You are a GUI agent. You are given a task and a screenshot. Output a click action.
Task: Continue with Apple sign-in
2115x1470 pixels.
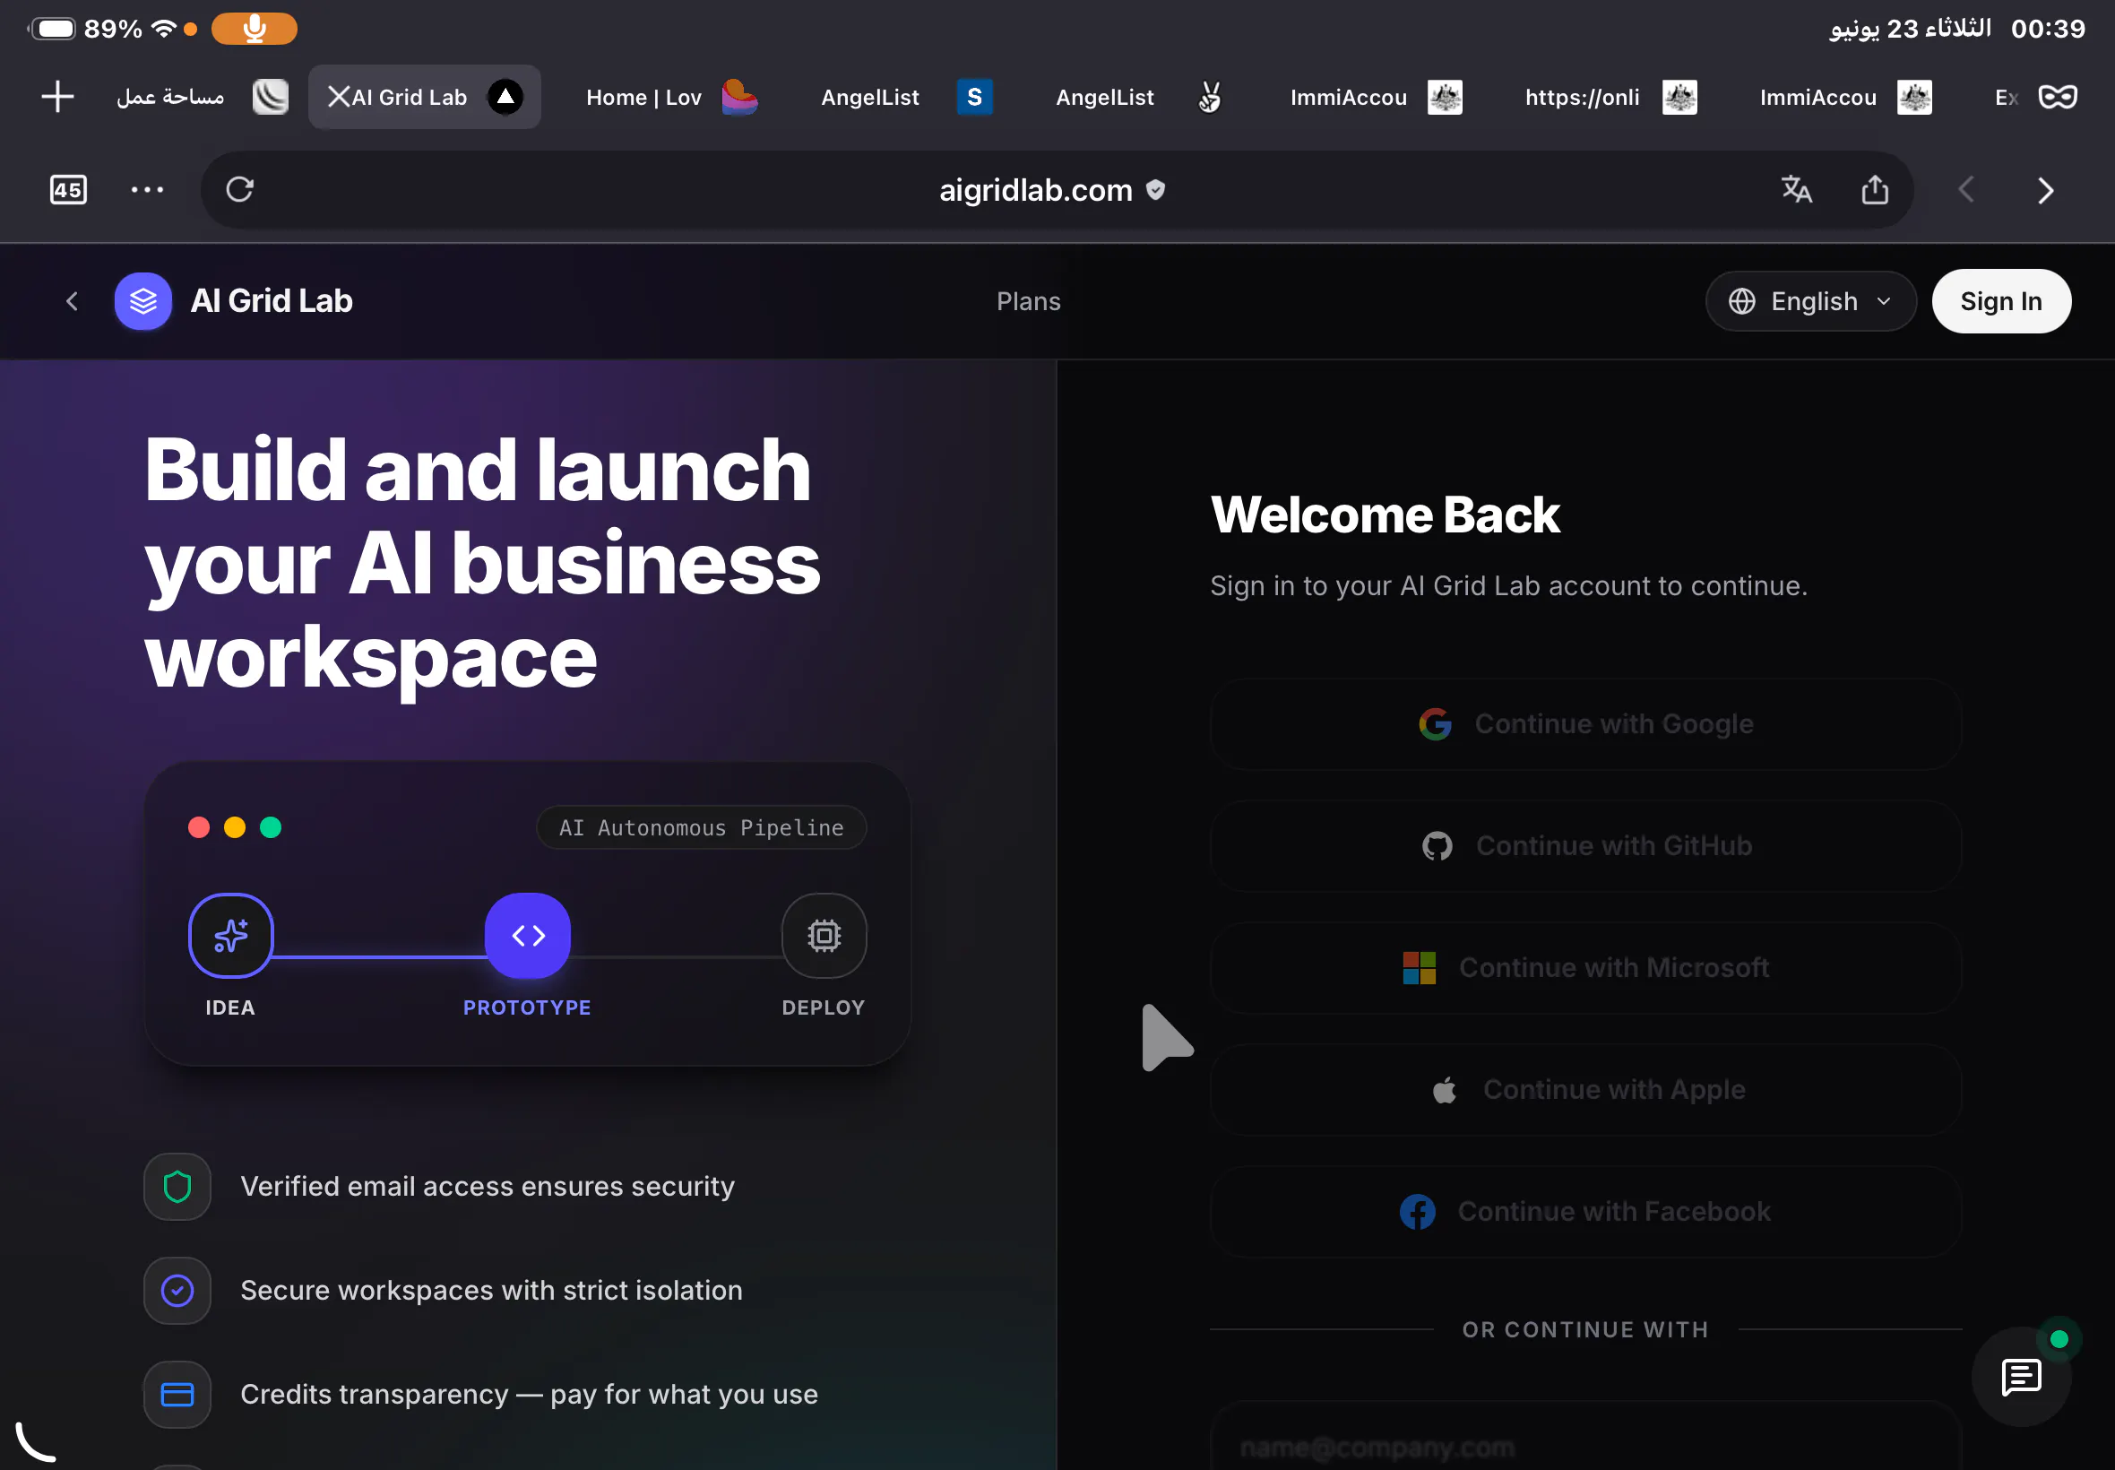point(1585,1090)
